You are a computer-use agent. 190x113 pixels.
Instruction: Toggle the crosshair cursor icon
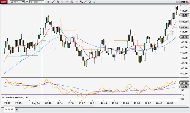pyautogui.click(x=67, y=2)
